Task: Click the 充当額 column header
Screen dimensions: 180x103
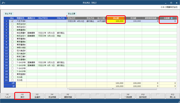Action: coord(133,18)
